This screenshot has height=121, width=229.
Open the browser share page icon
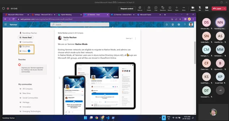tap(176, 19)
